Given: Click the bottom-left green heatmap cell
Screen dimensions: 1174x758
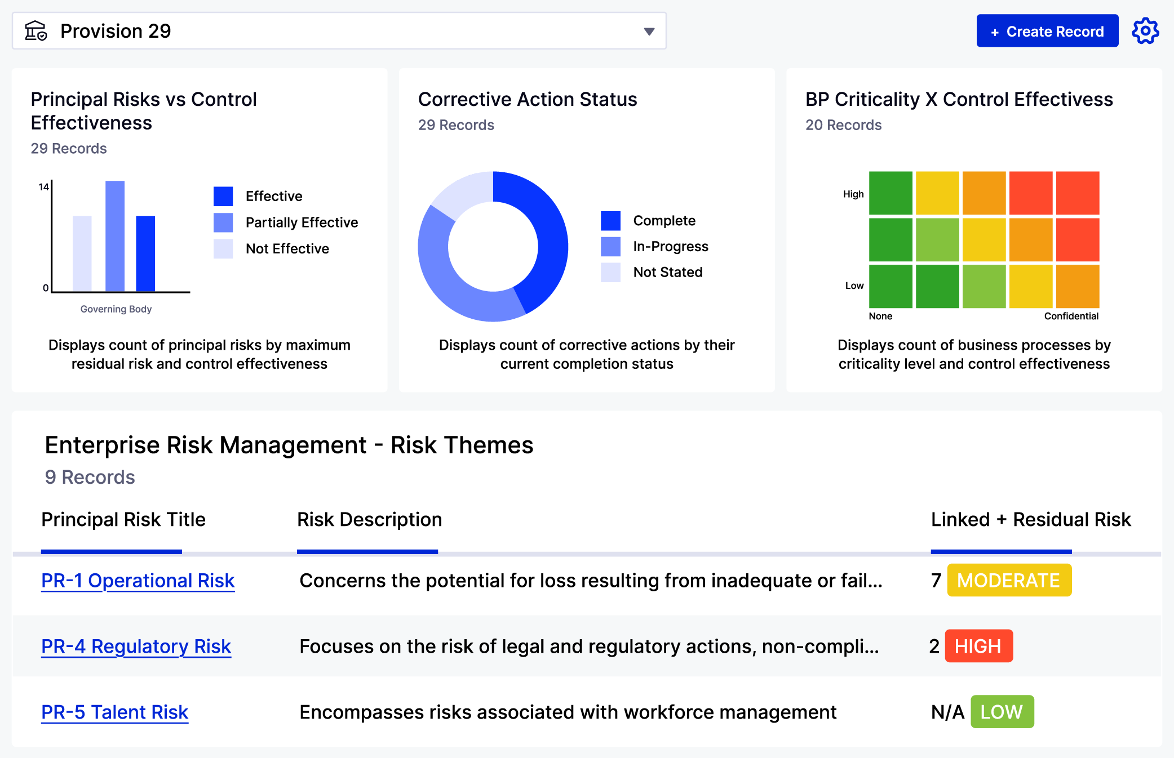Looking at the screenshot, I should tap(891, 287).
